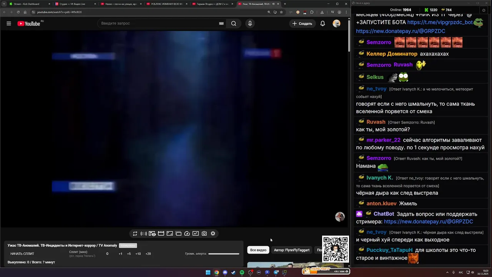Add +10 minutes to split
The height and width of the screenshot is (277, 492).
pyautogui.click(x=138, y=254)
